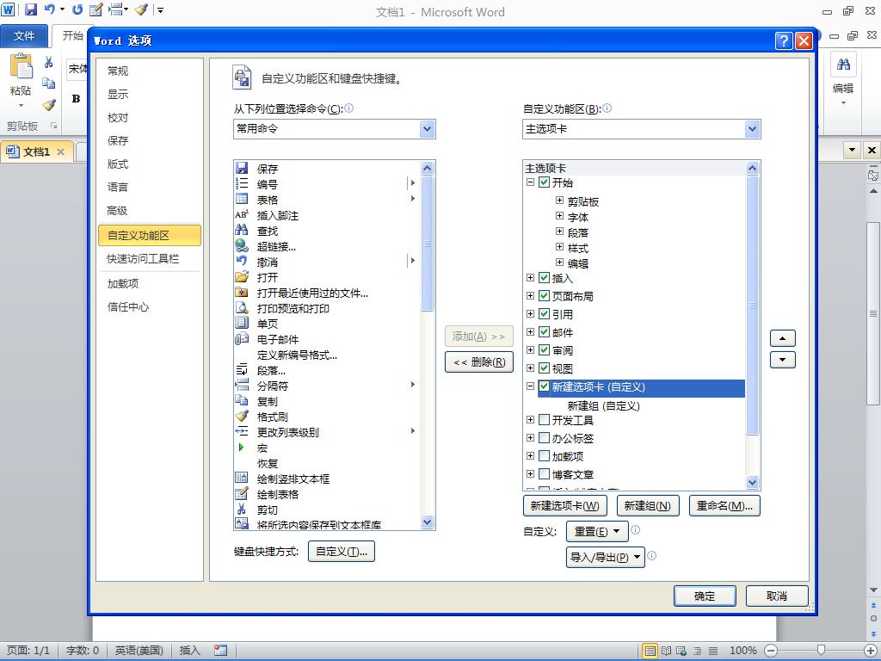The image size is (881, 661).
Task: Uncheck the 开始 tab checkbox
Action: [x=544, y=182]
